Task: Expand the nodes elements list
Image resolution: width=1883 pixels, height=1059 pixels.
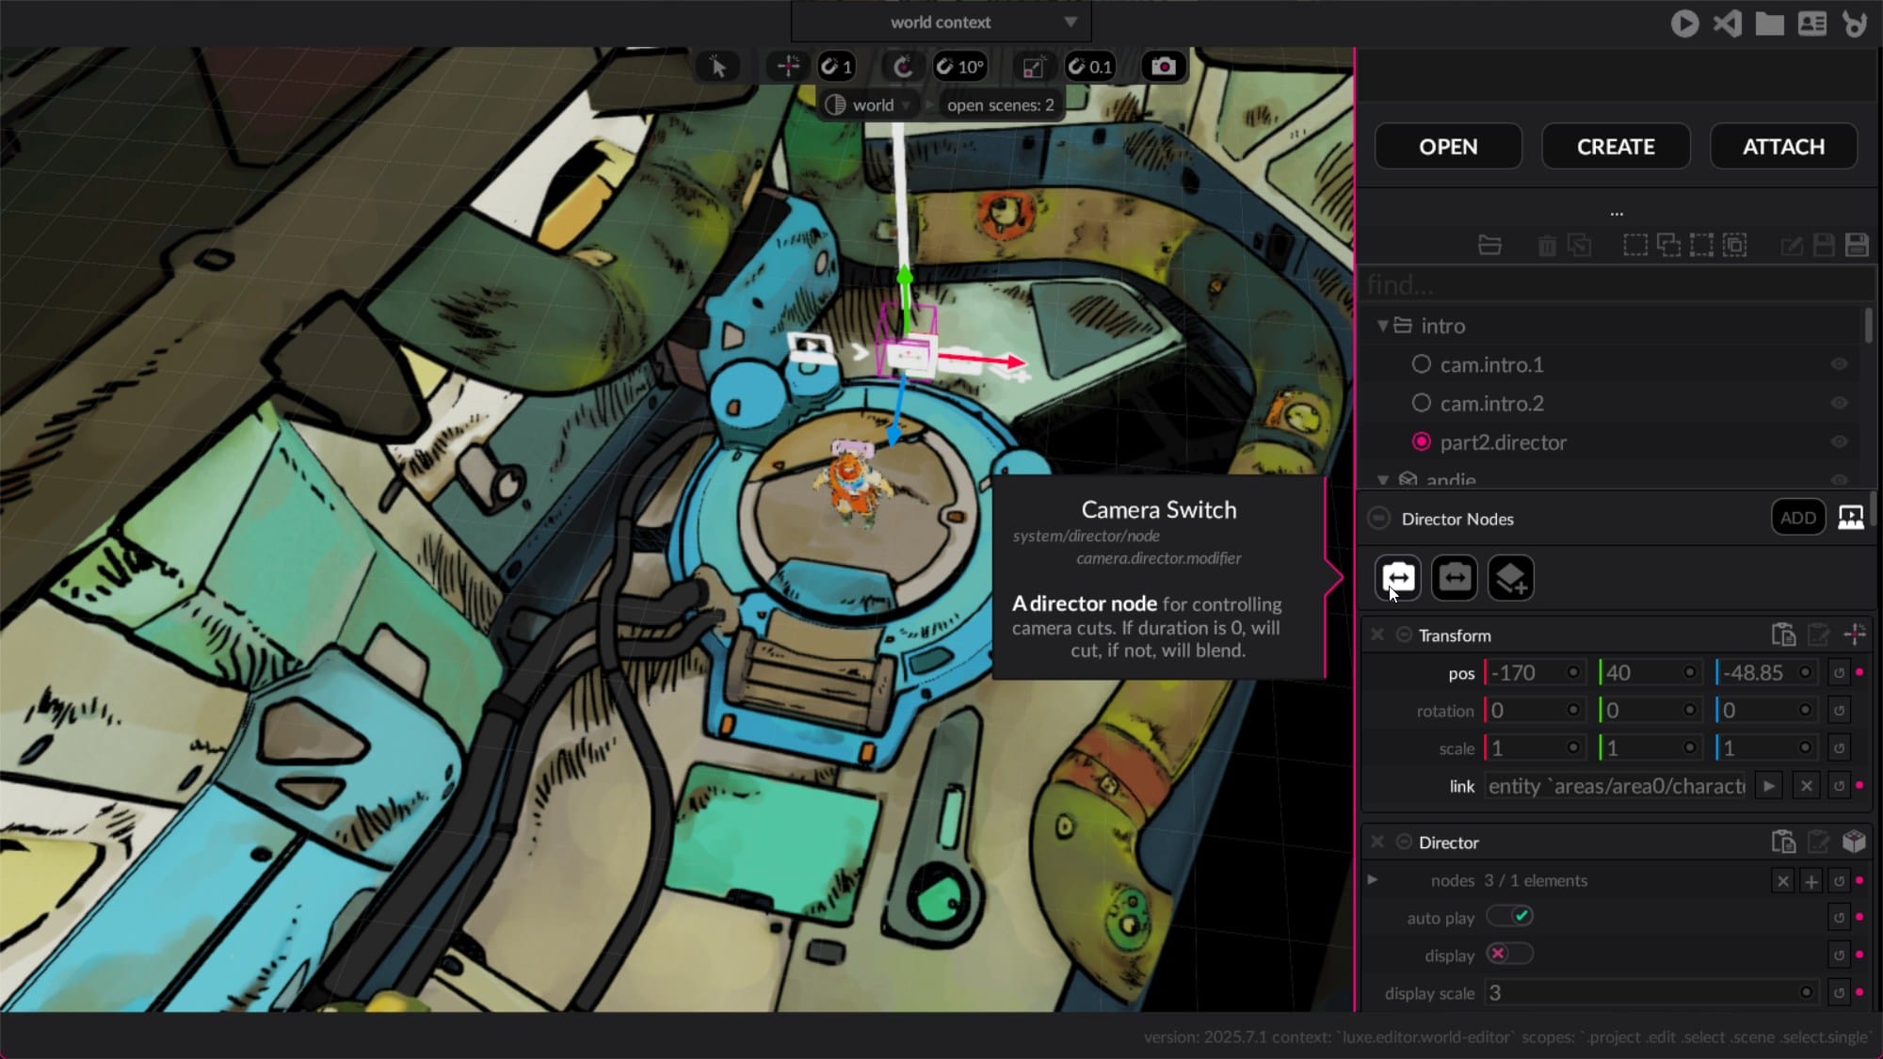Action: pos(1373,880)
